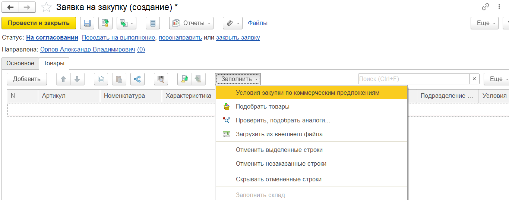Click the 'Передать на выполнение' link
Image resolution: width=509 pixels, height=200 pixels.
click(118, 38)
